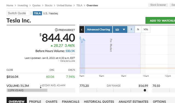
Task: Switch chart to dollar ($) view
Action: tap(131, 30)
